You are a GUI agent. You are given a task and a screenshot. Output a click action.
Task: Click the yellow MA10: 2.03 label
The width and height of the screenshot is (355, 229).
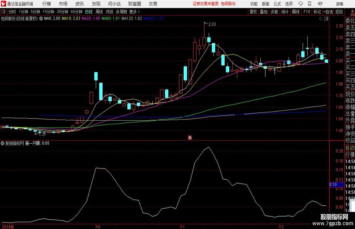point(71,18)
